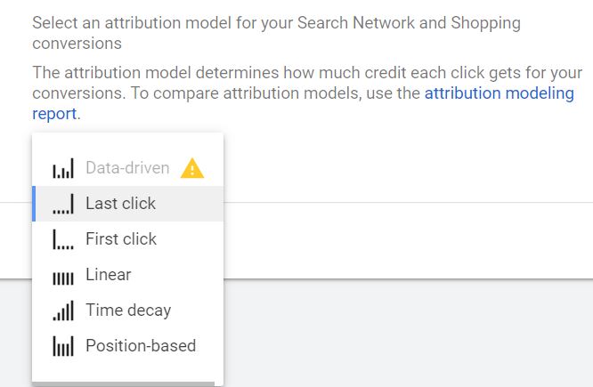Click the Data-driven bar chart icon

63,168
